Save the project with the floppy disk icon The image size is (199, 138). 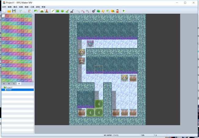tap(14, 11)
